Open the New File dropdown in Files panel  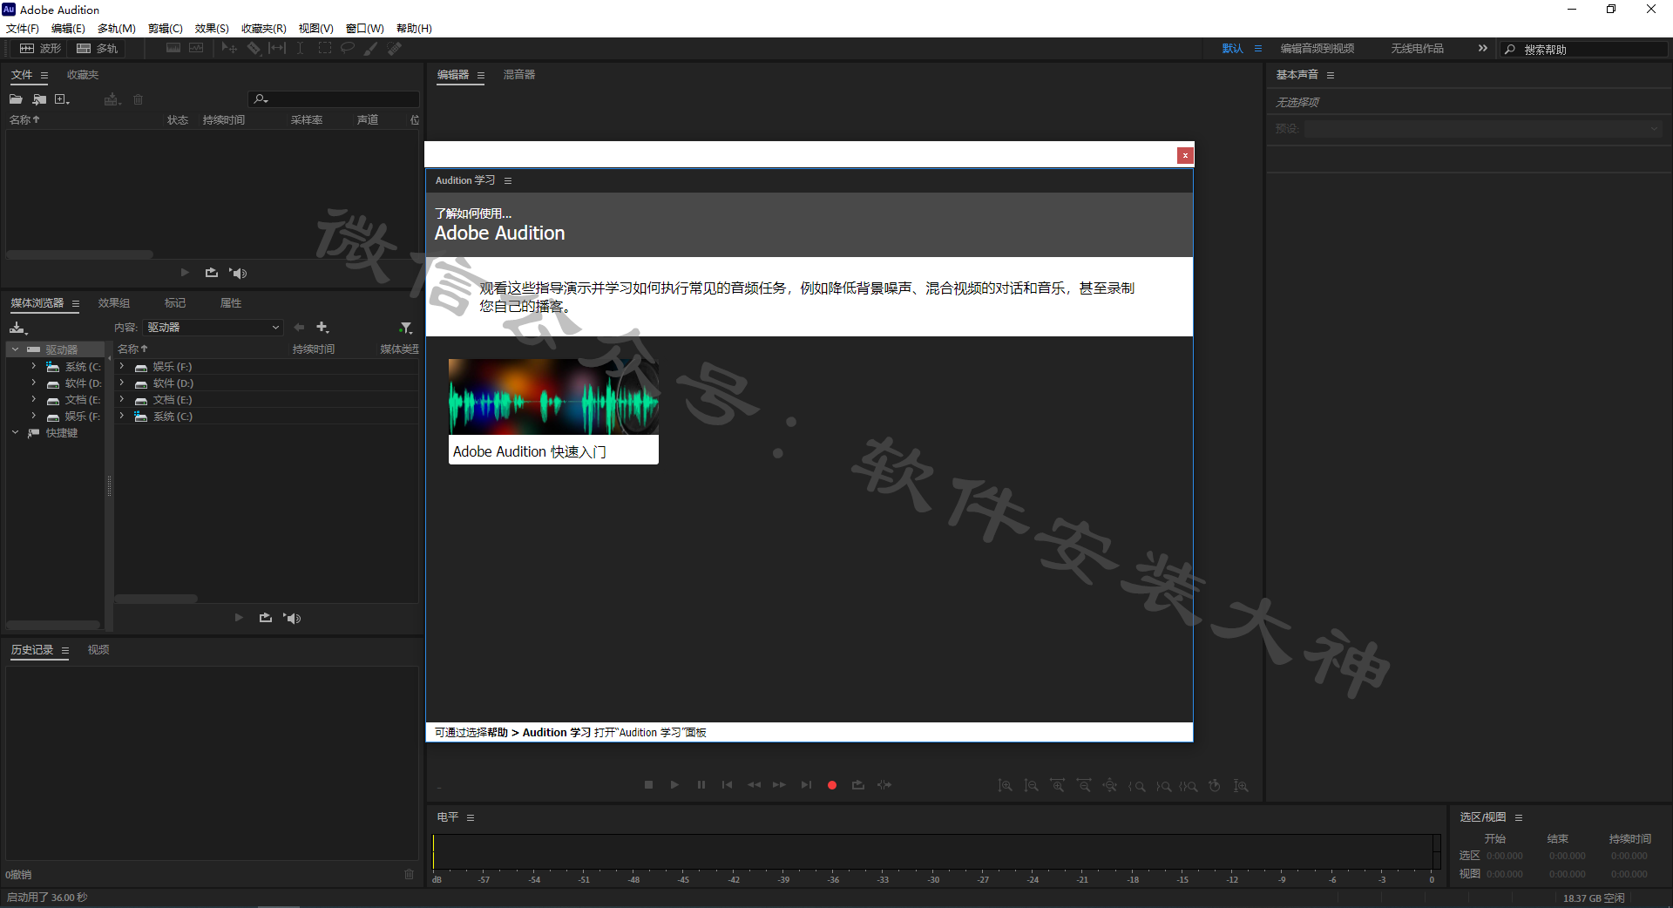[x=62, y=99]
